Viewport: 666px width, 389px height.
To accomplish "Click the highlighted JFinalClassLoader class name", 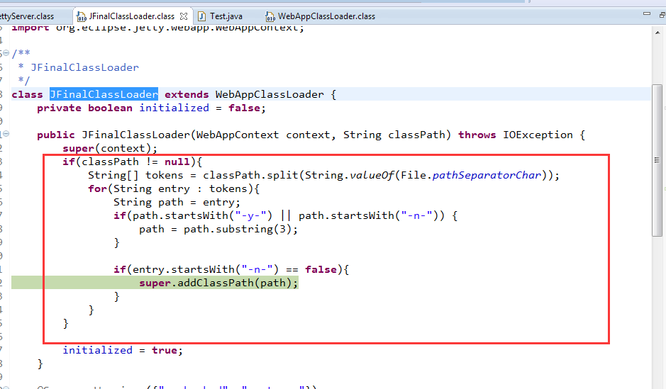I will (x=104, y=94).
